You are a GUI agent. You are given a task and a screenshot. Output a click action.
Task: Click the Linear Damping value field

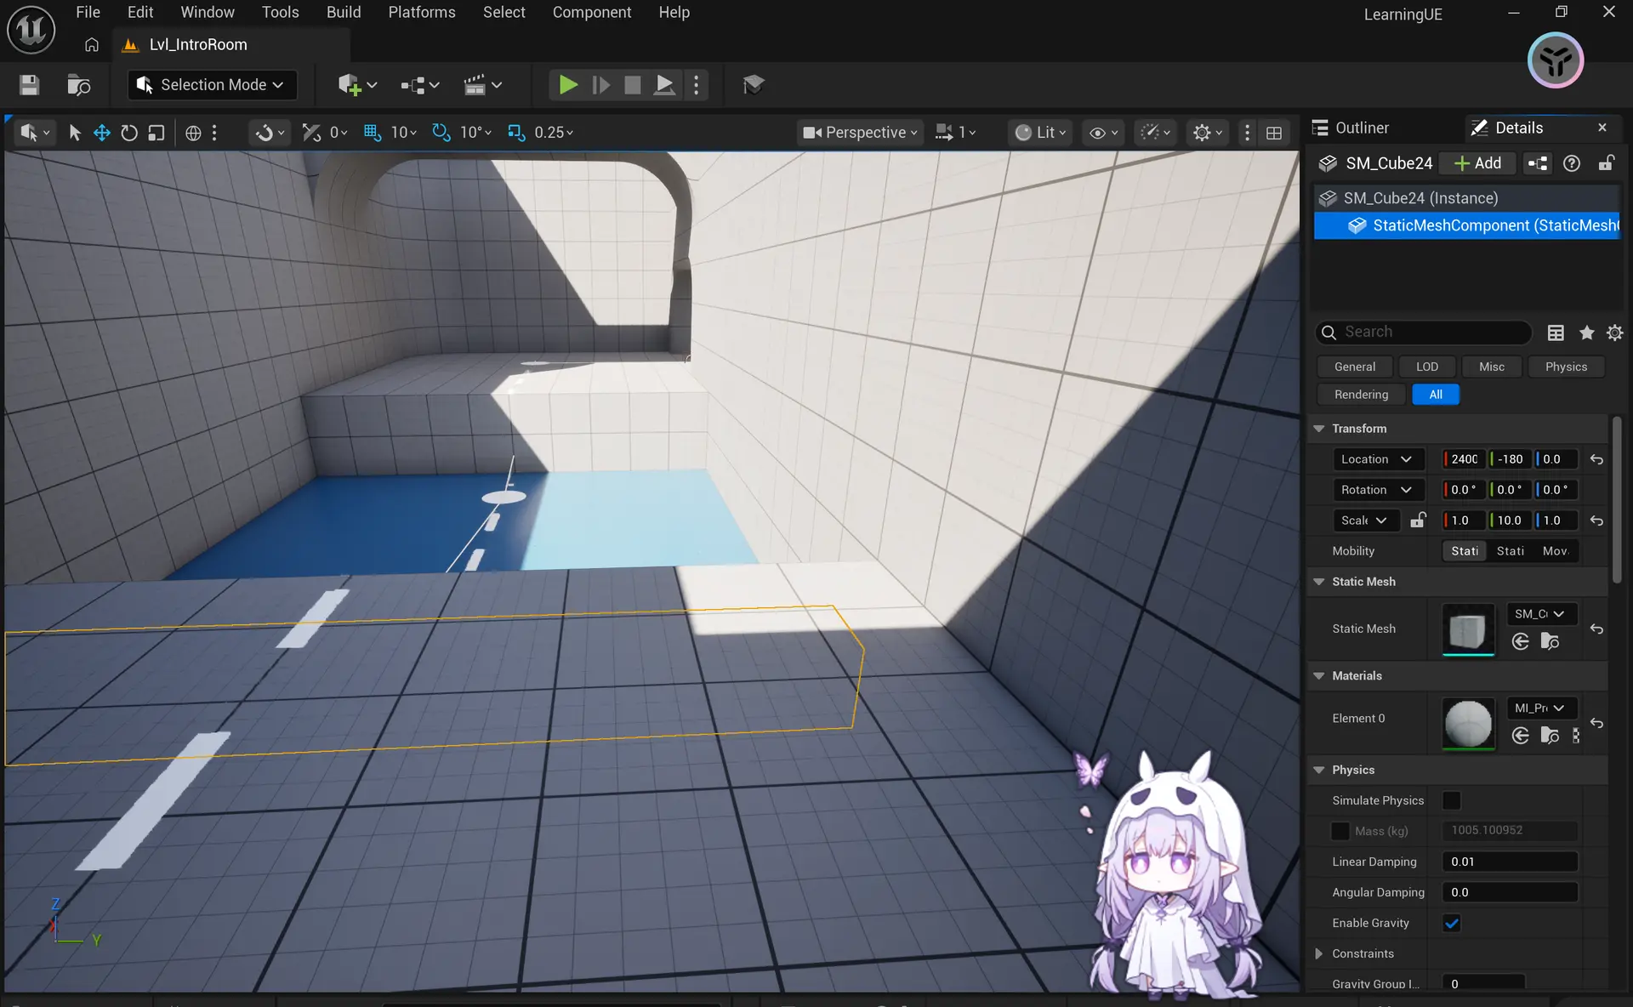[x=1510, y=862]
